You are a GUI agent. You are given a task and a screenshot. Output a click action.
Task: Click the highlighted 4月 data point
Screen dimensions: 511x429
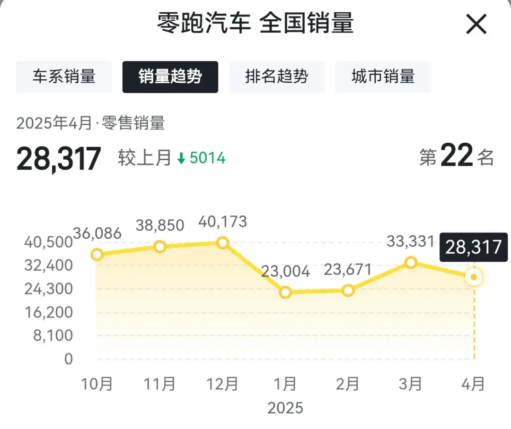474,277
